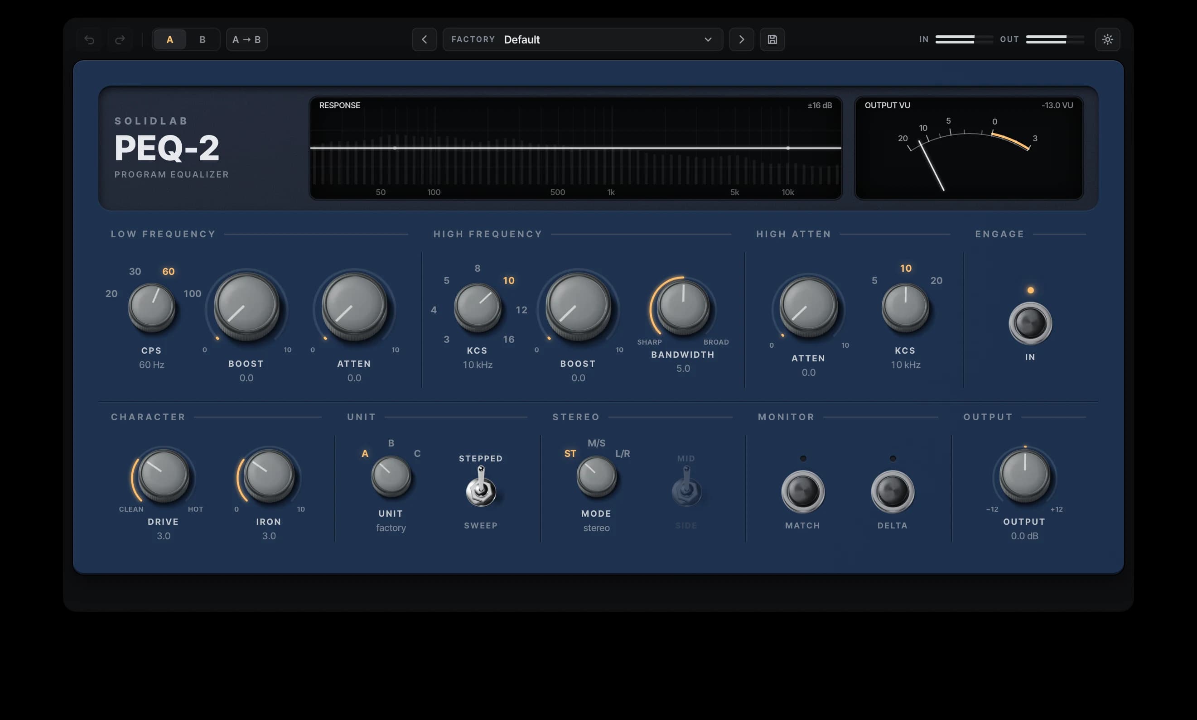Click the undo arrow icon
This screenshot has width=1197, height=720.
coord(89,39)
